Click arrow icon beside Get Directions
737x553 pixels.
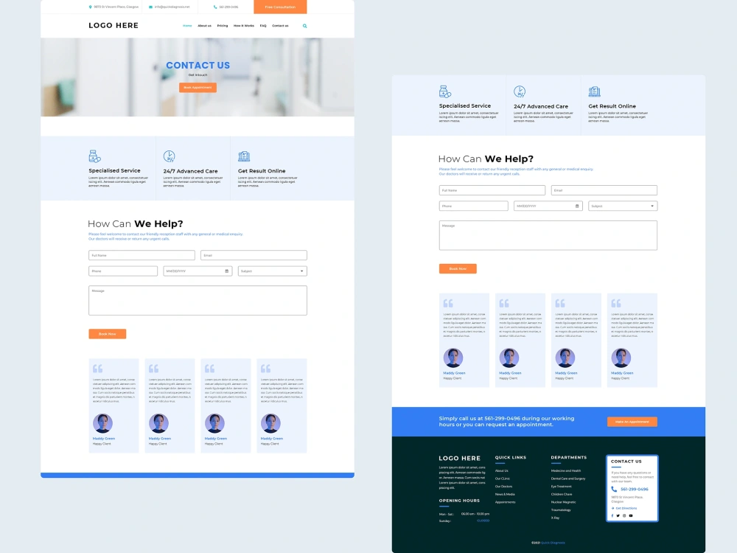(x=612, y=508)
